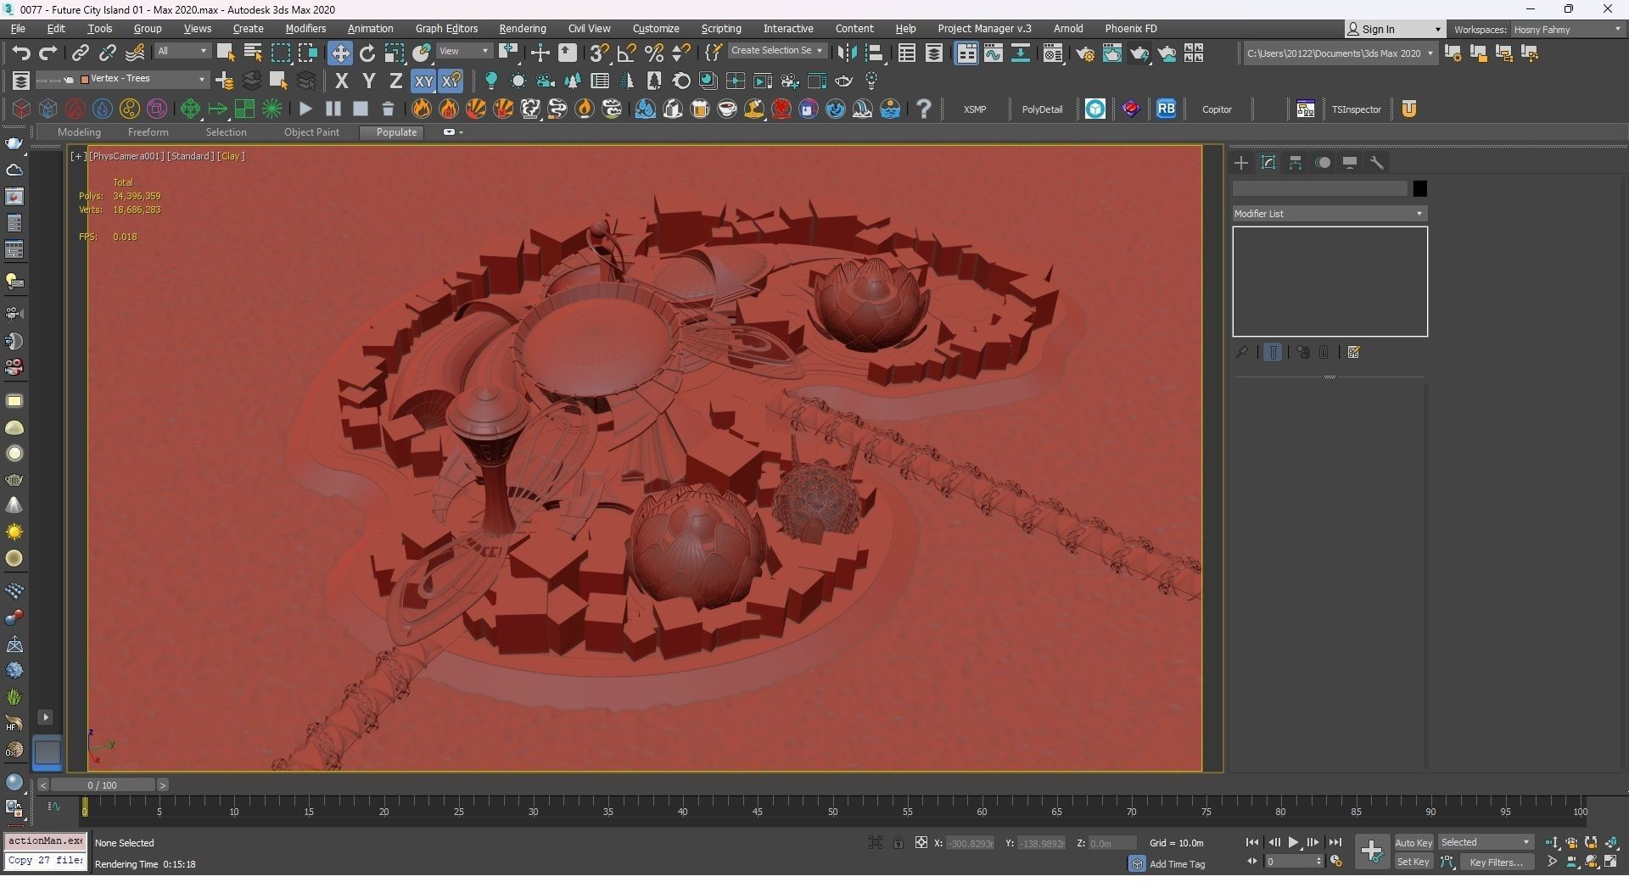Click the RB plugin toolbar icon
Viewport: 1629px width, 882px height.
tap(1166, 109)
